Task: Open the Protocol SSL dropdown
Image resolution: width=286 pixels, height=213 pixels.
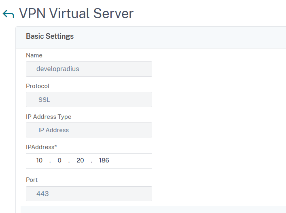Action: pyautogui.click(x=89, y=99)
